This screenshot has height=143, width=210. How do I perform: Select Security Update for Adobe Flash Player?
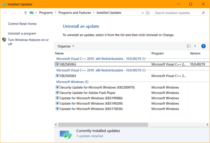(x=132, y=93)
